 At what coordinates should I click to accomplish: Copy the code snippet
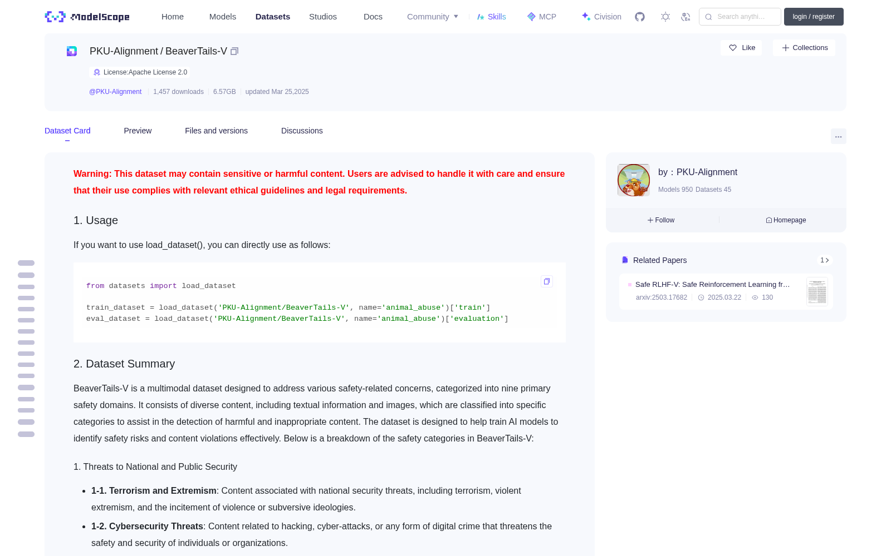tap(547, 281)
